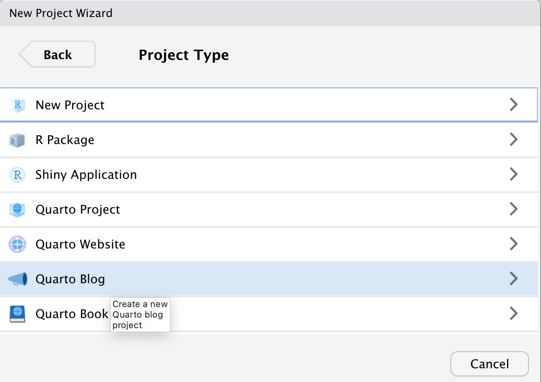This screenshot has width=541, height=382.
Task: Click the Quarto Website globe icon
Action: pyautogui.click(x=17, y=244)
